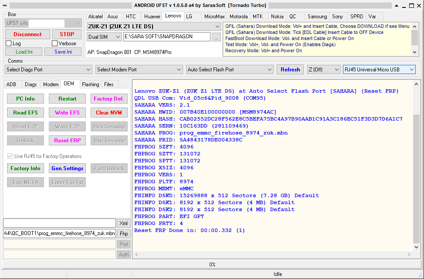Enable the Log checkbox
This screenshot has width=424, height=279.
[9, 44]
